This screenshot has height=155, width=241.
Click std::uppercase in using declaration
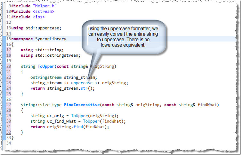point(42,28)
